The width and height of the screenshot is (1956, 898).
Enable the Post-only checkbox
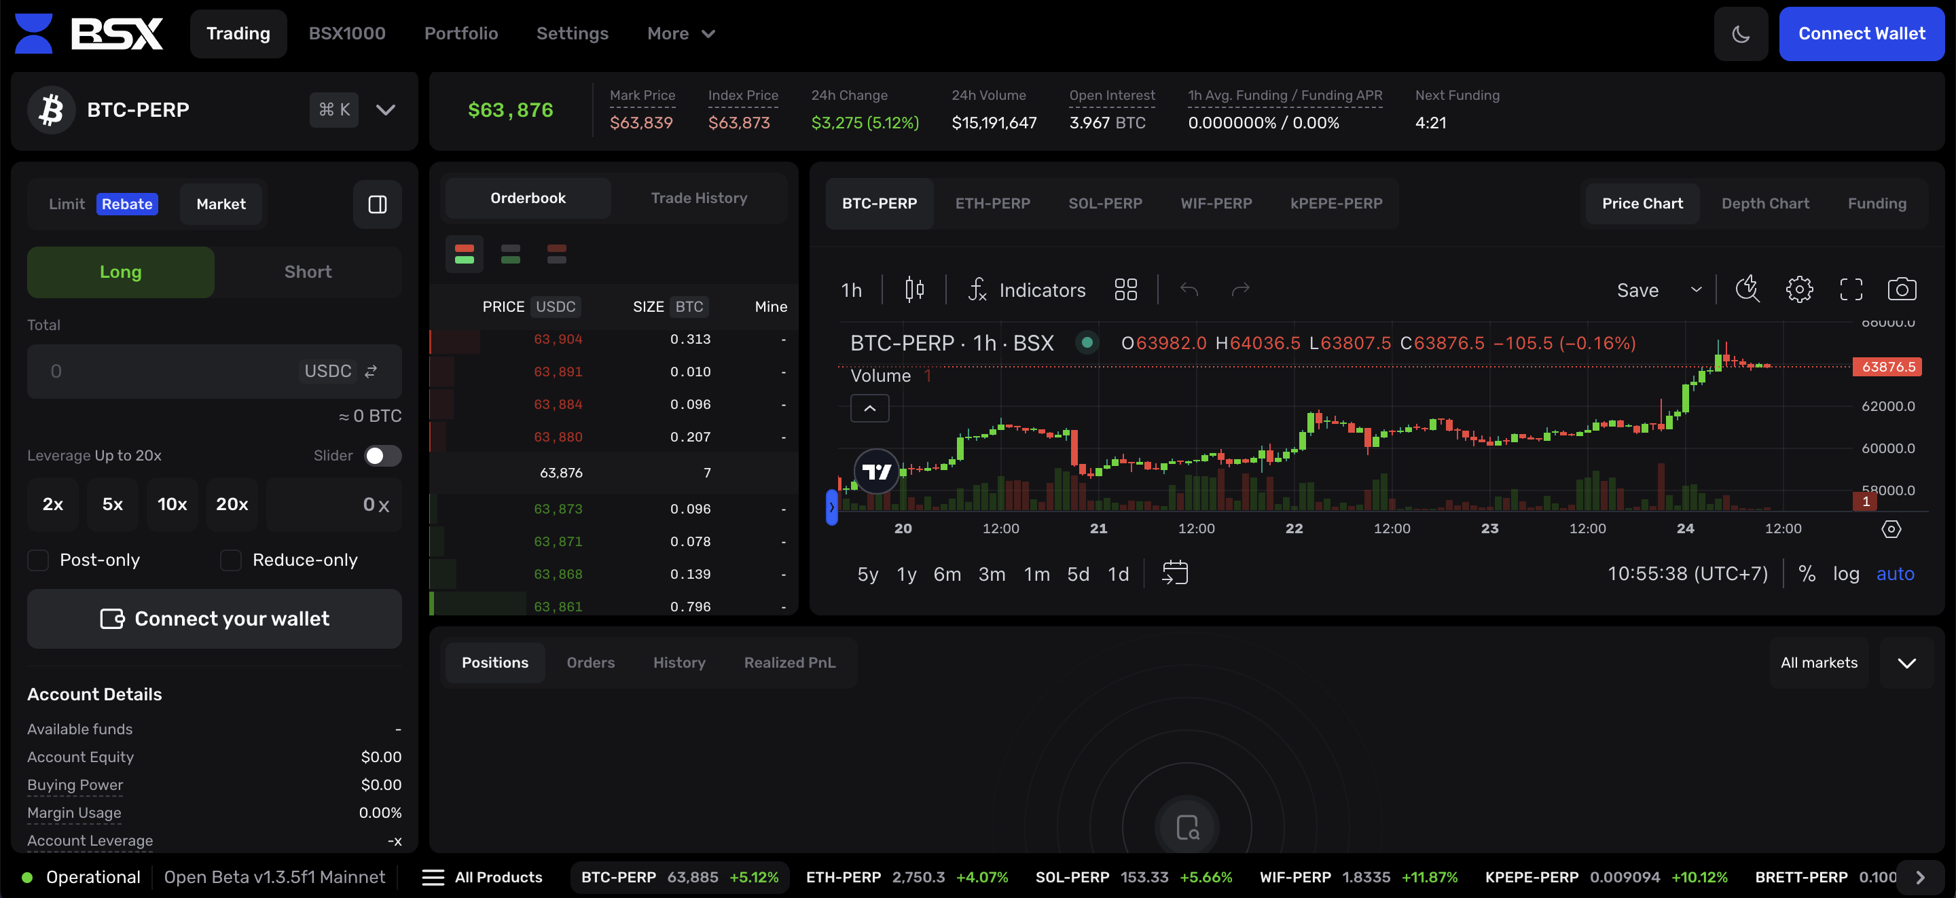(x=39, y=560)
